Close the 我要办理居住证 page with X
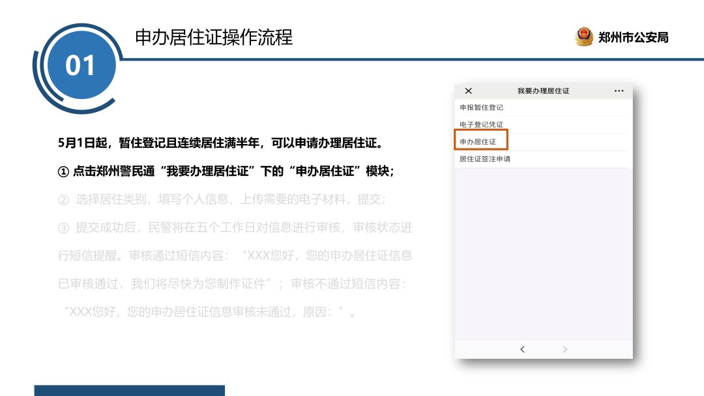The height and width of the screenshot is (396, 704). point(468,91)
